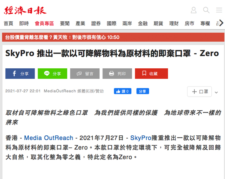Image resolution: width=225 pixels, height=179 pixels.
Task: Share article via Facebook button
Action: coord(20,74)
